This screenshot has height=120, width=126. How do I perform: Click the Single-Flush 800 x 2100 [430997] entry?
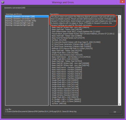65,80
